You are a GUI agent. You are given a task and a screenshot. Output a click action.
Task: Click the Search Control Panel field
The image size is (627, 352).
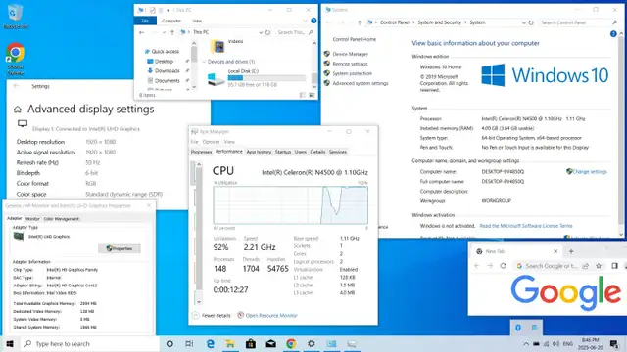pyautogui.click(x=578, y=22)
